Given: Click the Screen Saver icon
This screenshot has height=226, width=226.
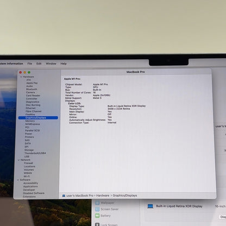Looking at the screenshot, I should point(97,209).
